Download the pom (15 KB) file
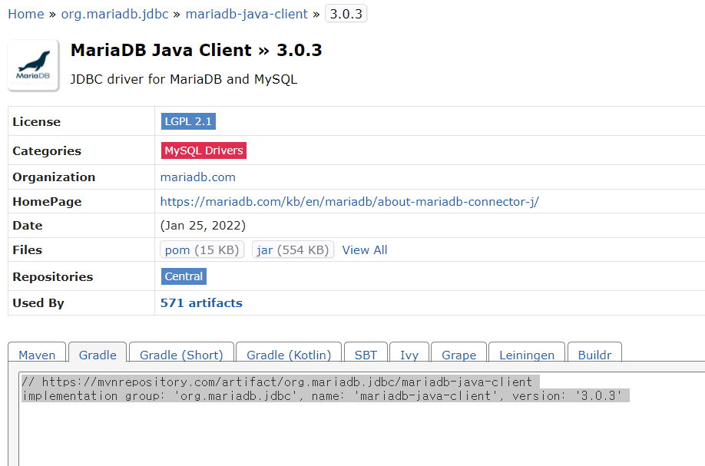 [202, 250]
